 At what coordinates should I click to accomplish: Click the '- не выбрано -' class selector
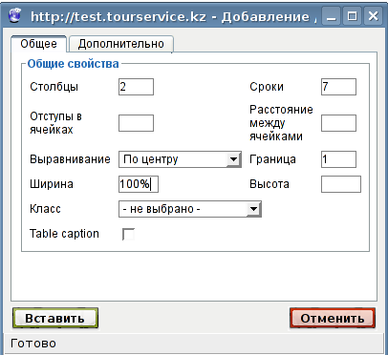coord(190,209)
